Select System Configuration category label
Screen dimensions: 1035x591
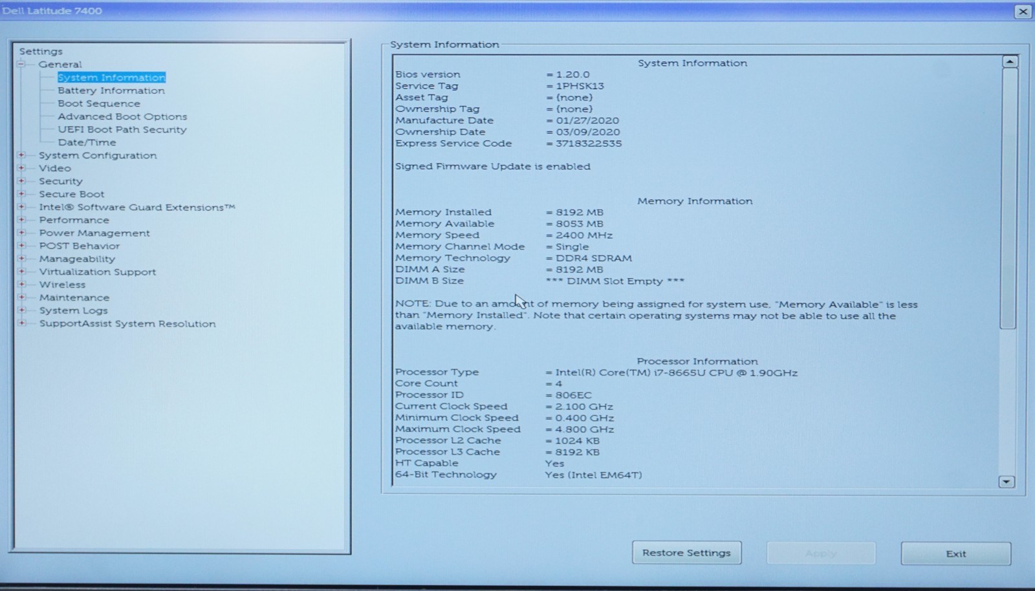click(98, 155)
